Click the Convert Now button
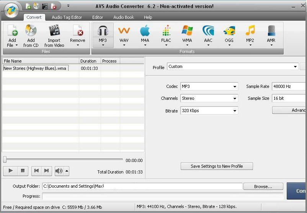Screen dimensions: 307x213 297,191
